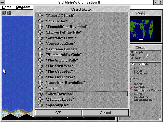Click the zoom-out map icon
The image size is (163, 122).
pyautogui.click(x=4, y=13)
